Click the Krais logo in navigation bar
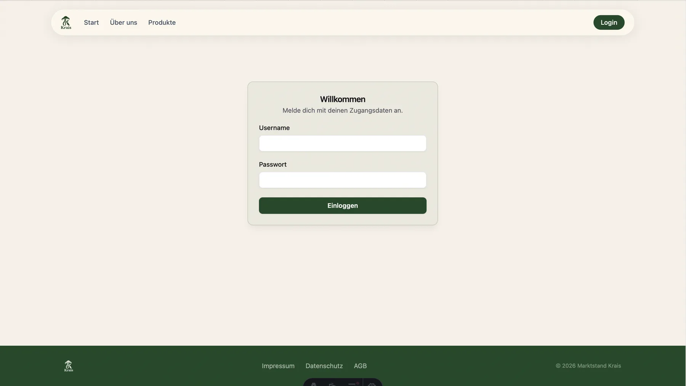This screenshot has height=386, width=686. click(x=66, y=22)
